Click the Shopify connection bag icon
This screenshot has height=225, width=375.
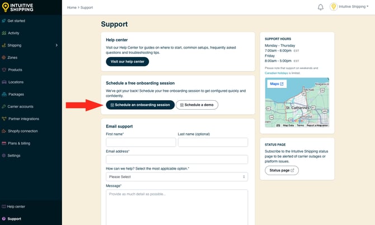[x=4, y=131]
